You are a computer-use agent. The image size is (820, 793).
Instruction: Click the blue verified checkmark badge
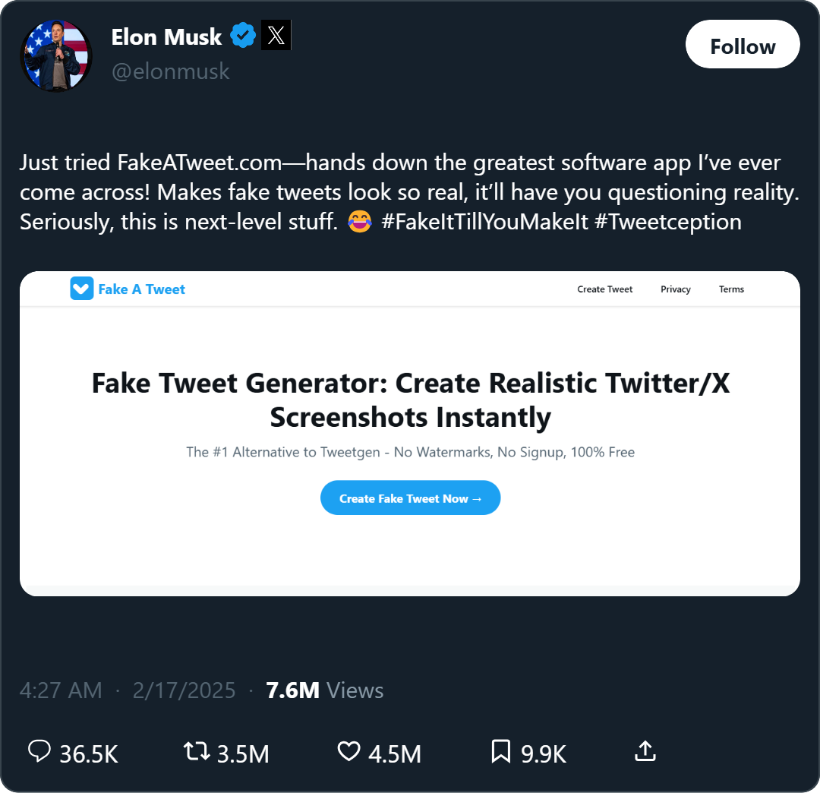coord(243,35)
